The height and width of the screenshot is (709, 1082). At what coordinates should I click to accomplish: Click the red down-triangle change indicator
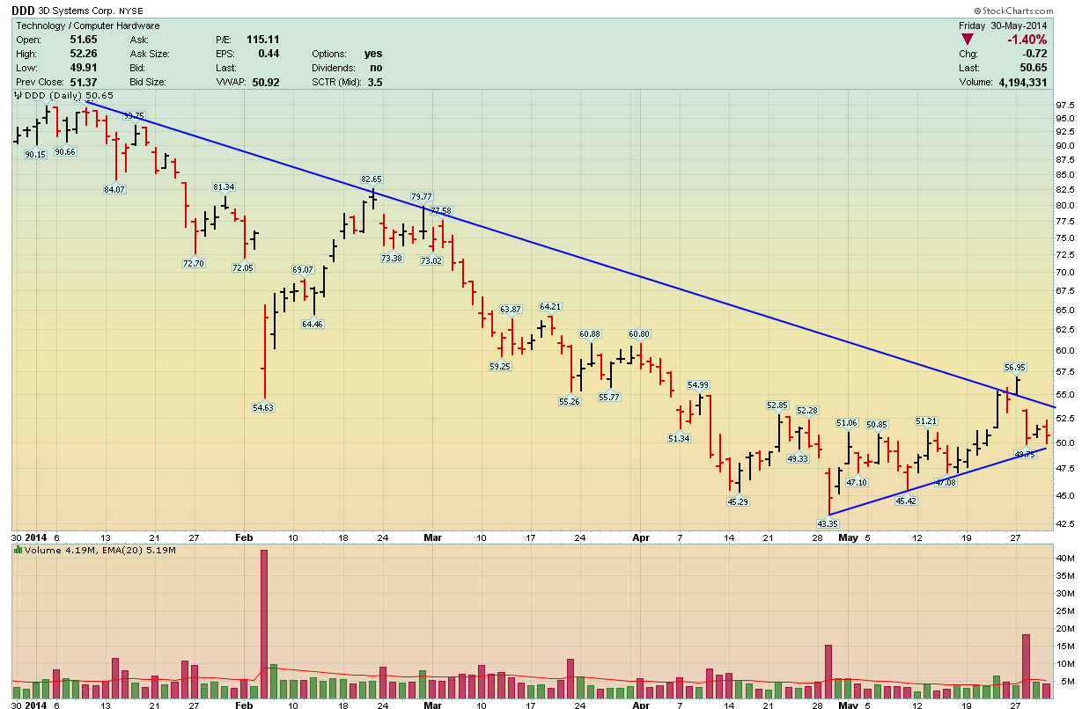pos(968,40)
